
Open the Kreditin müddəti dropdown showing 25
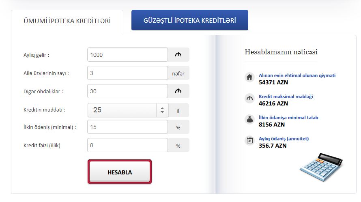[128, 110]
